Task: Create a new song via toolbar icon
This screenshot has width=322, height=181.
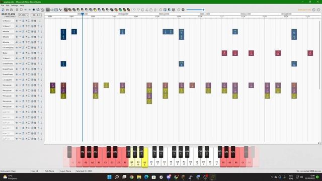Action: 3,10
